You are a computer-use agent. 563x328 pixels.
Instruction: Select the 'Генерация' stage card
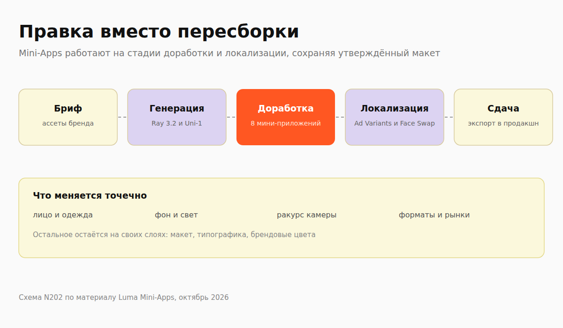click(x=177, y=117)
